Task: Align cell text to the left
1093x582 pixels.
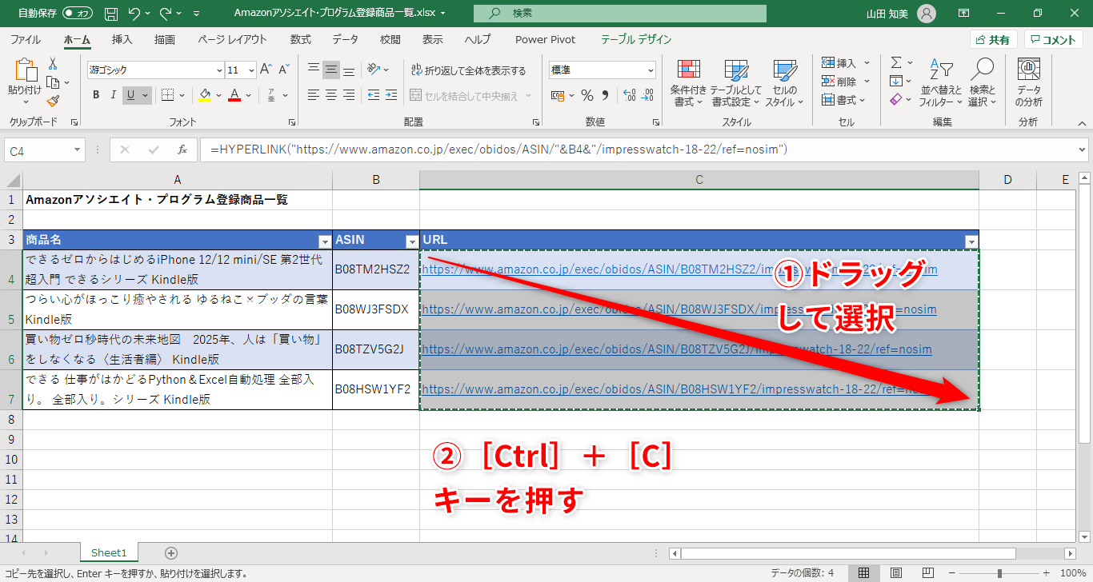Action: (x=314, y=95)
